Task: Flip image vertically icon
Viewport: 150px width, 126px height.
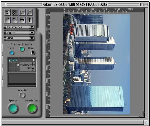Action: [x=30, y=20]
